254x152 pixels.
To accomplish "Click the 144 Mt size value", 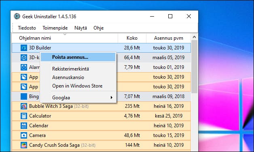I will tap(132, 145).
